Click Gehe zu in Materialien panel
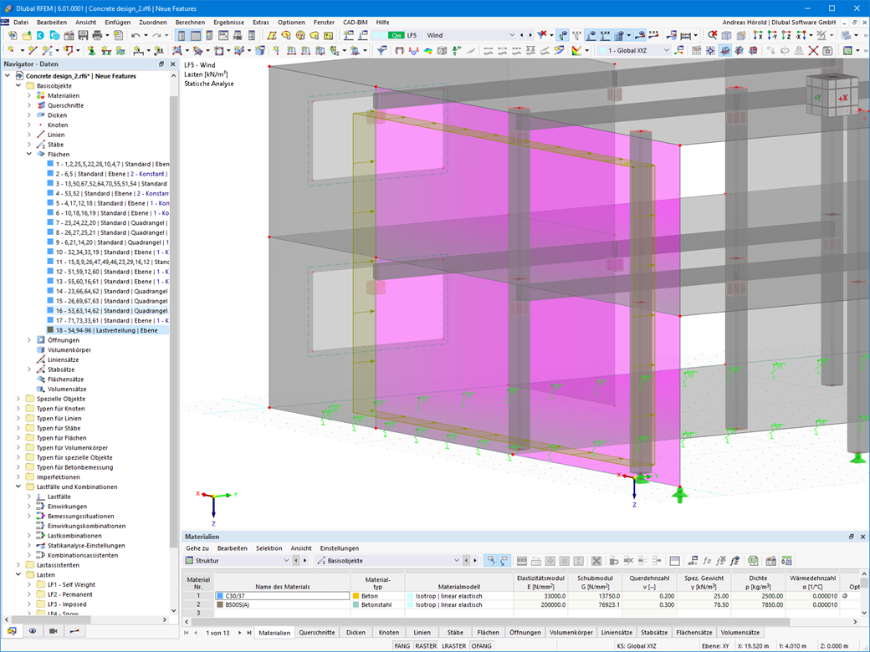This screenshot has width=870, height=652. click(197, 548)
